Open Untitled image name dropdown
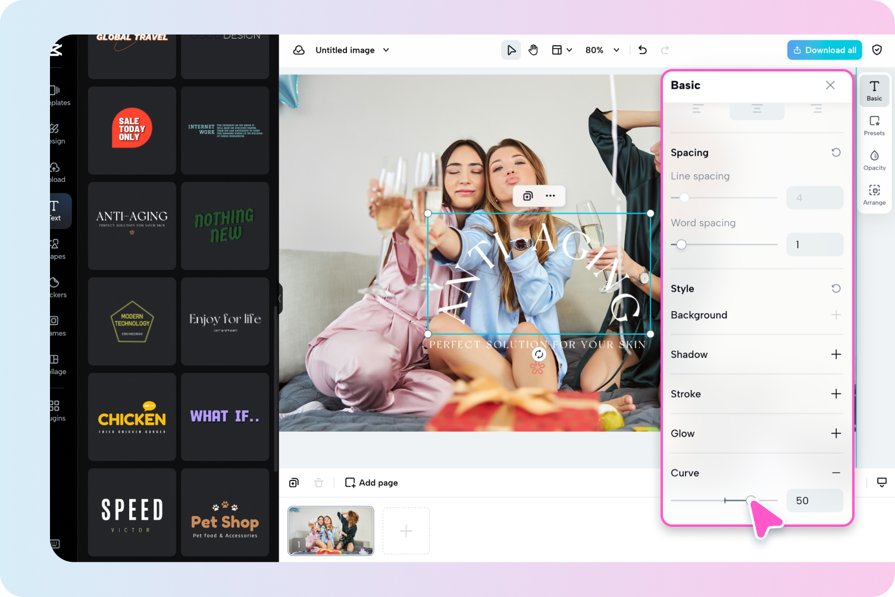This screenshot has width=895, height=597. point(386,50)
